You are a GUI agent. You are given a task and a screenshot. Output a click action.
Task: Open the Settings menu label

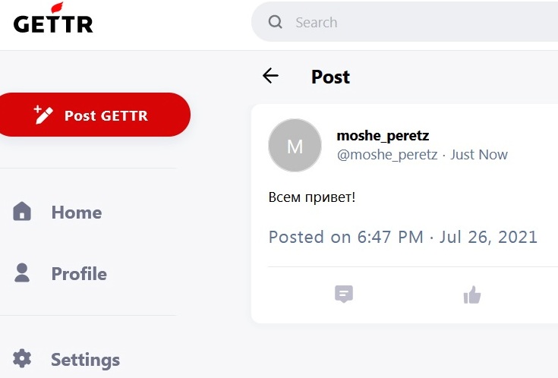tap(85, 360)
